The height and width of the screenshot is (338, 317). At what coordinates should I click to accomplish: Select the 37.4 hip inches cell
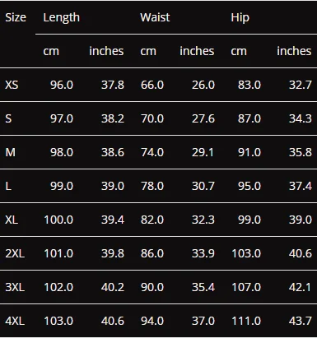pos(301,186)
